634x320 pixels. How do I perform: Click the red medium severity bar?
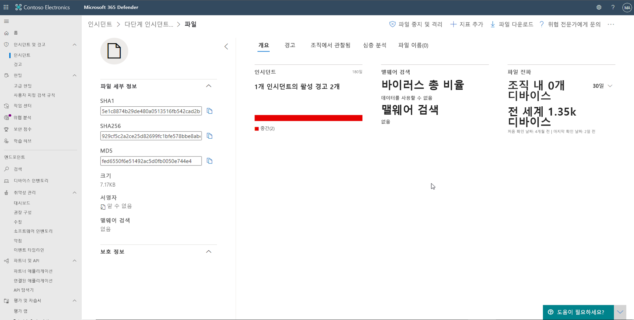308,118
